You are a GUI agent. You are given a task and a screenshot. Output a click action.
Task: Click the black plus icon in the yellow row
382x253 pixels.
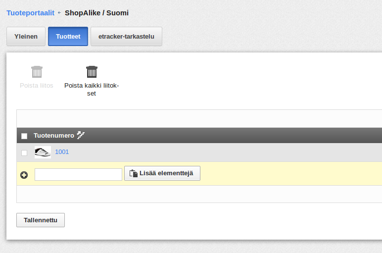click(x=24, y=175)
